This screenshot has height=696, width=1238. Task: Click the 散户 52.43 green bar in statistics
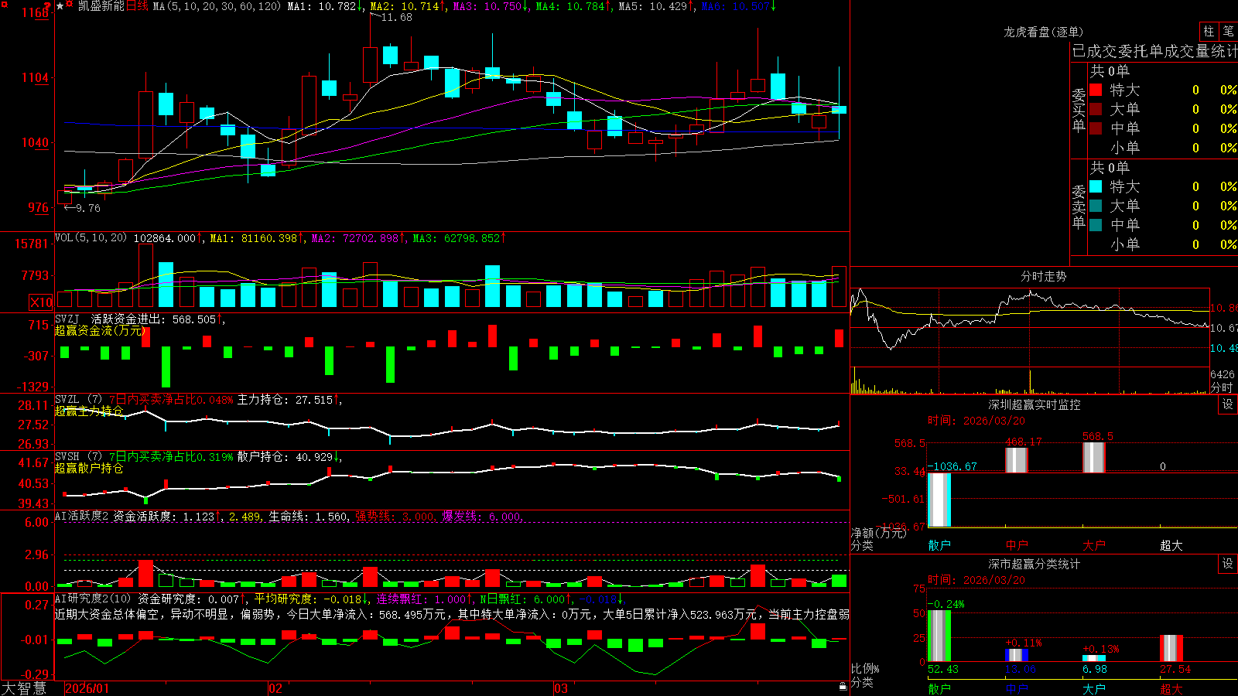point(939,636)
